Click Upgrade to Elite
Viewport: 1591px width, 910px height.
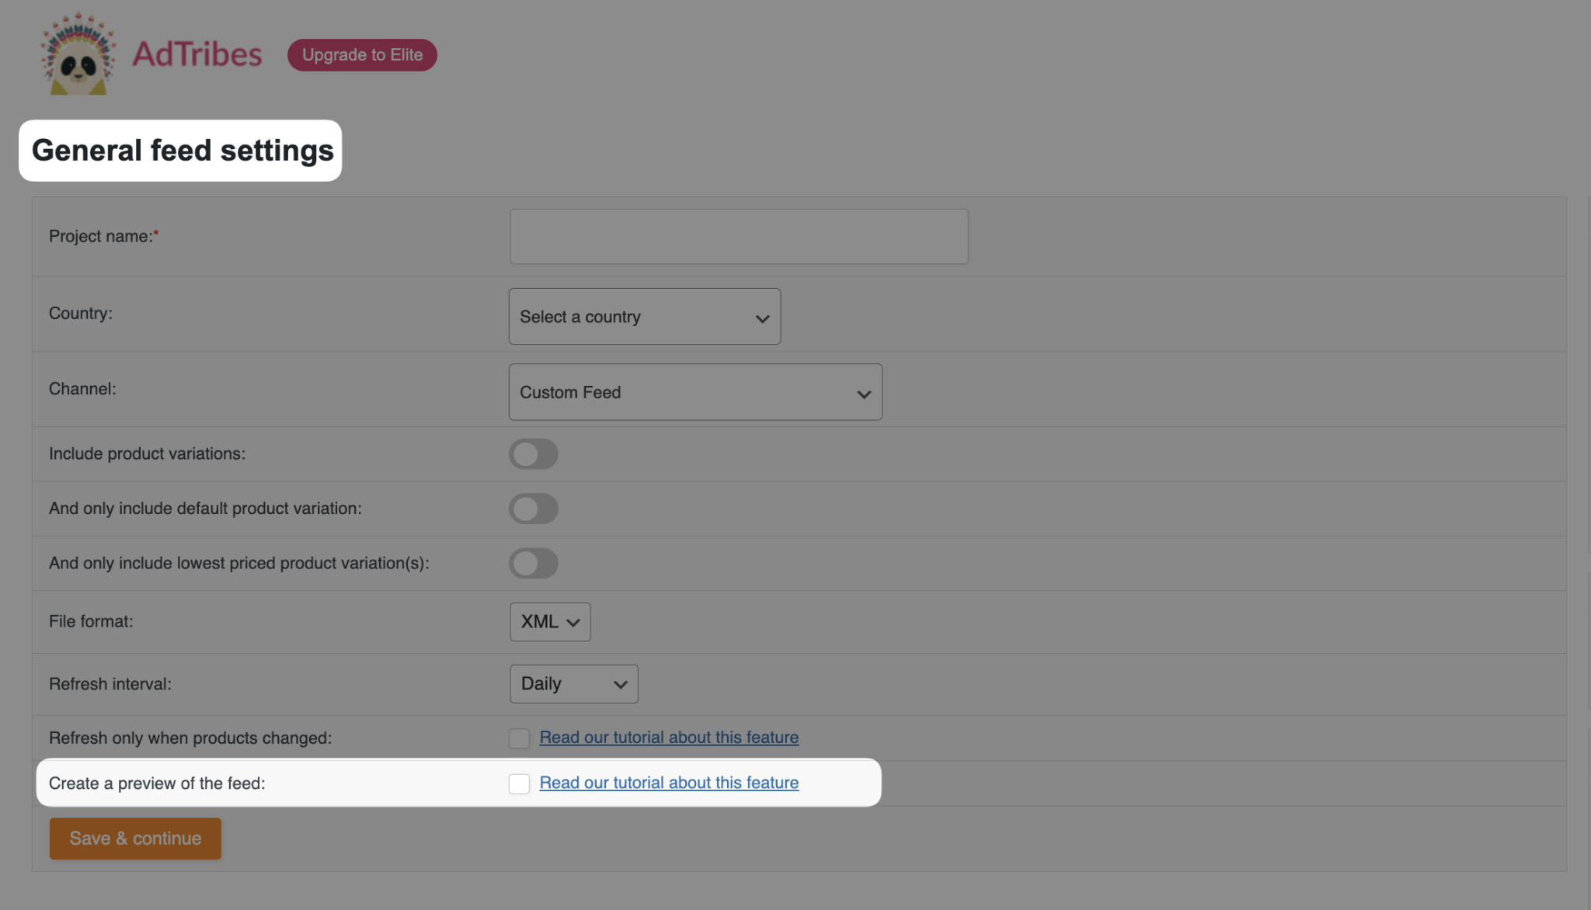coord(361,54)
